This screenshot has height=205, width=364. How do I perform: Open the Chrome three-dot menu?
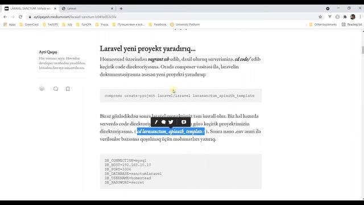click(x=360, y=17)
